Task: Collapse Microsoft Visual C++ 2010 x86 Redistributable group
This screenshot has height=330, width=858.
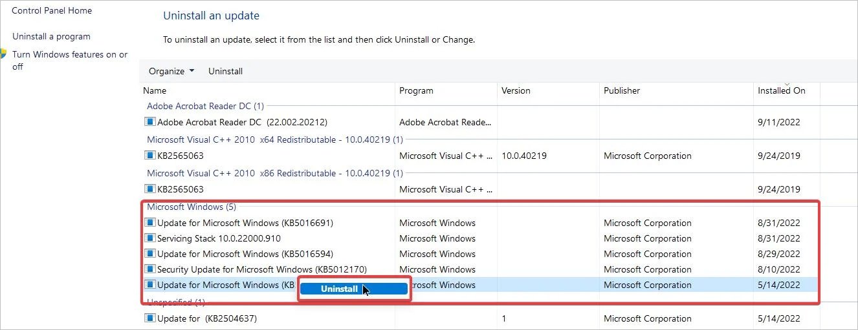Action: click(x=274, y=173)
